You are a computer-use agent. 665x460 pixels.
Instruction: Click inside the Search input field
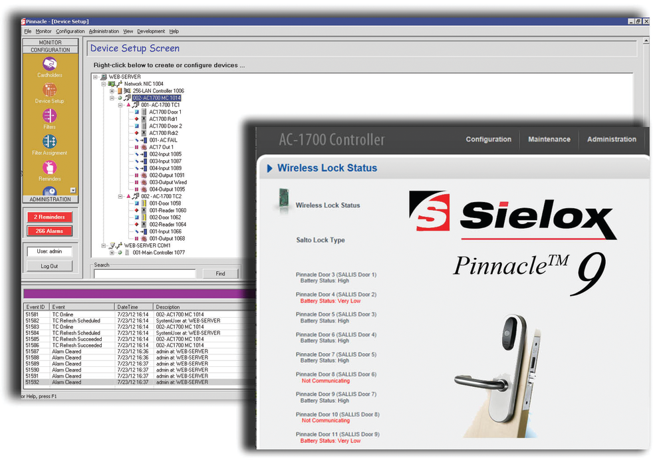pyautogui.click(x=144, y=273)
